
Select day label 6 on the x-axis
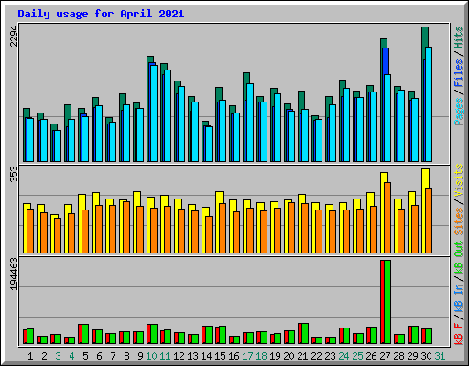pos(99,356)
